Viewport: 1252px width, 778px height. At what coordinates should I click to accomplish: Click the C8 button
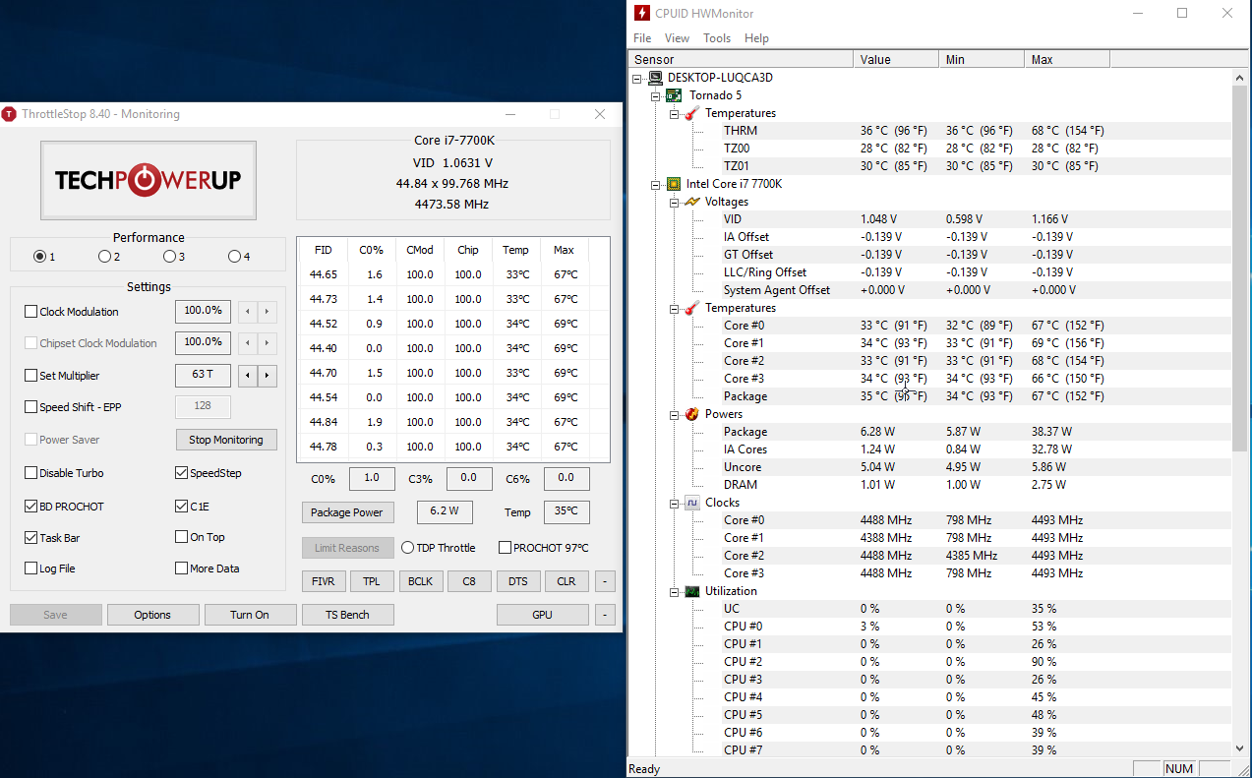(x=469, y=581)
